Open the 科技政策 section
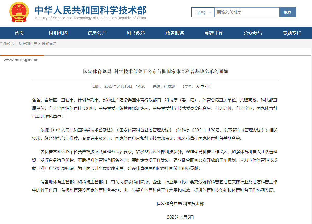This screenshot has width=312, height=224. pyautogui.click(x=135, y=33)
